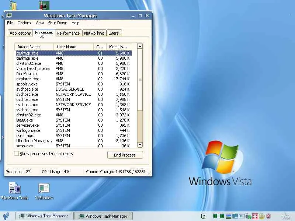
Task: Select the lsass.exe process
Action: (x=73, y=120)
